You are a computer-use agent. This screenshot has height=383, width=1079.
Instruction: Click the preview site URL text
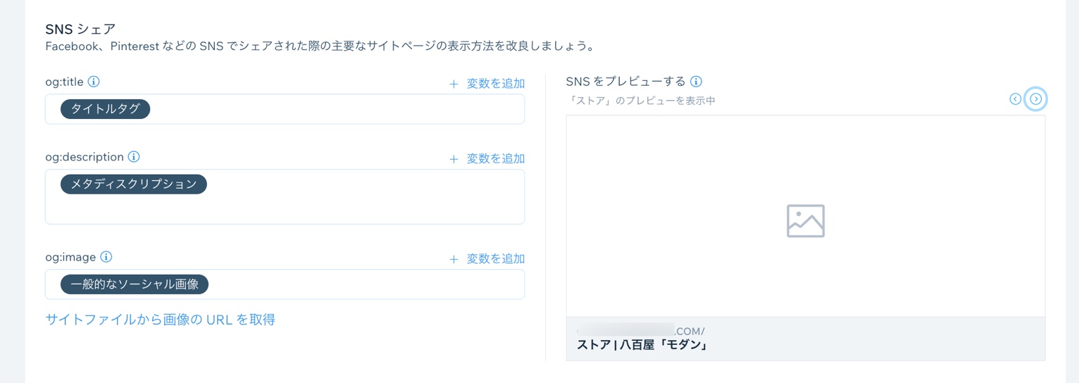(x=641, y=331)
